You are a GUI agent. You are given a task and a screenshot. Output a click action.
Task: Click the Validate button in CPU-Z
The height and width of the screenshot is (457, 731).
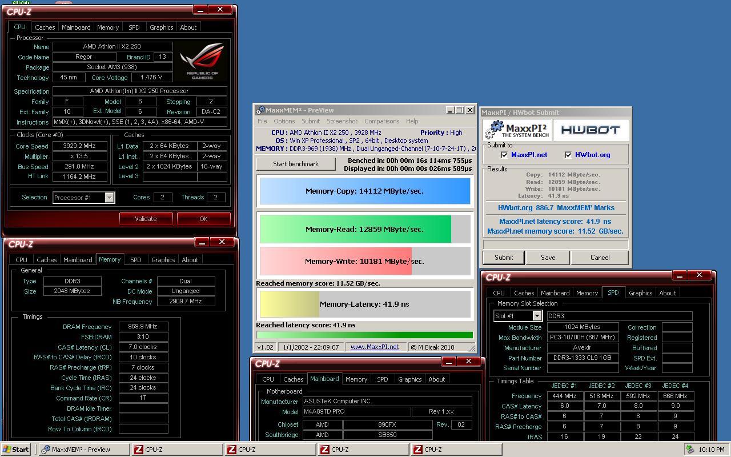click(146, 219)
